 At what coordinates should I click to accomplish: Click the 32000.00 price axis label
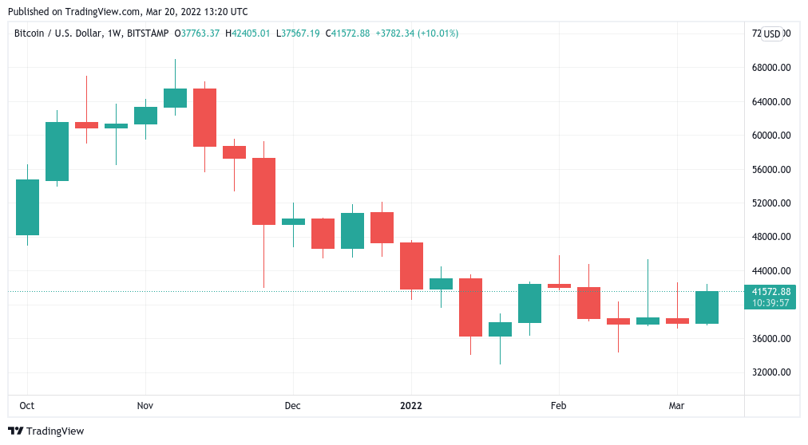[770, 372]
